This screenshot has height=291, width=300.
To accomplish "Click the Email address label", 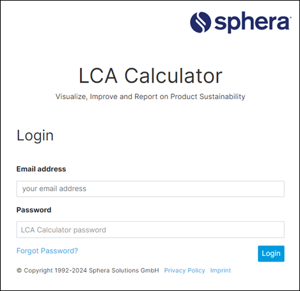I will click(41, 169).
